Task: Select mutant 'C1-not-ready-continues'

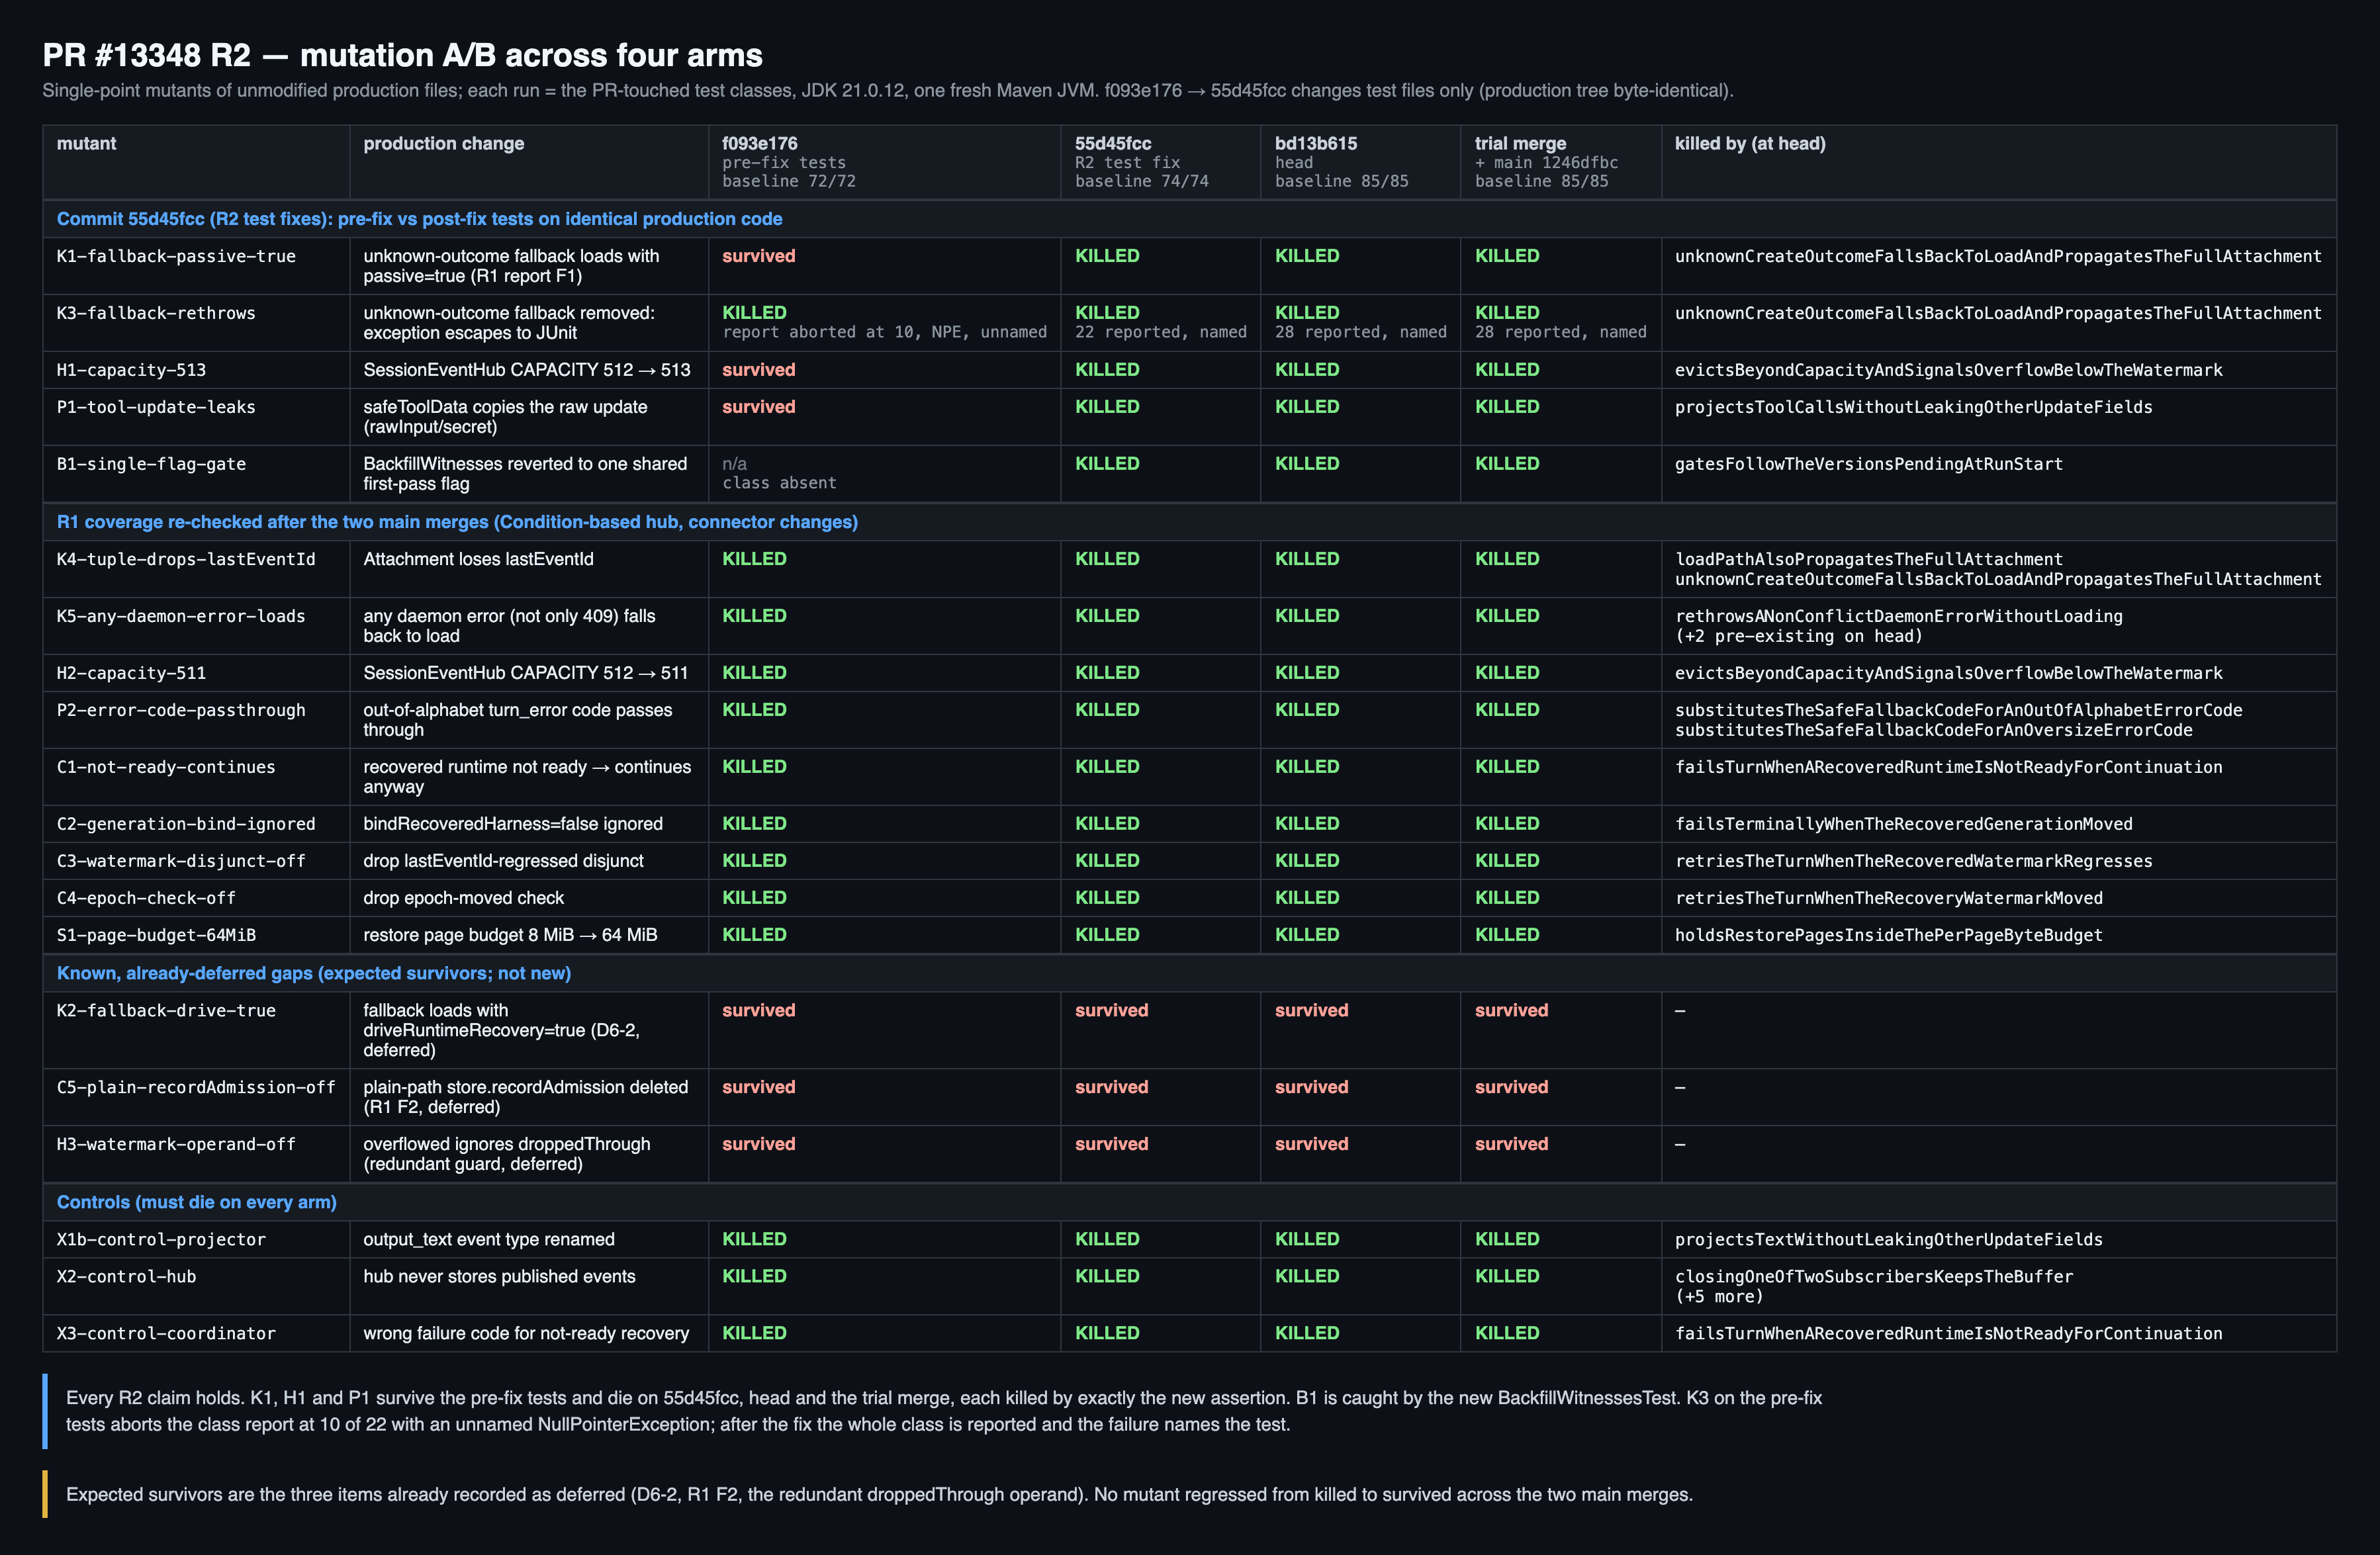Action: (x=166, y=767)
